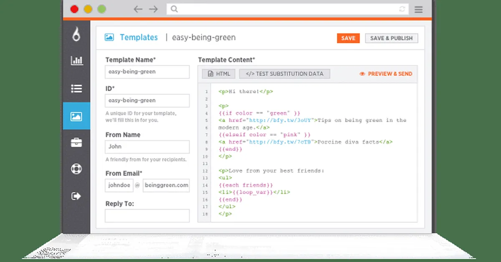Select the Templates image icon in sidebar
This screenshot has width=501, height=262.
click(x=76, y=116)
